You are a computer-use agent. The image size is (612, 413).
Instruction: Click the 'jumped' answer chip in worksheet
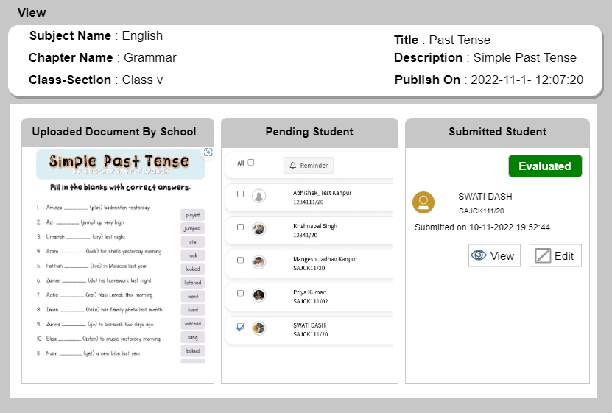(193, 228)
